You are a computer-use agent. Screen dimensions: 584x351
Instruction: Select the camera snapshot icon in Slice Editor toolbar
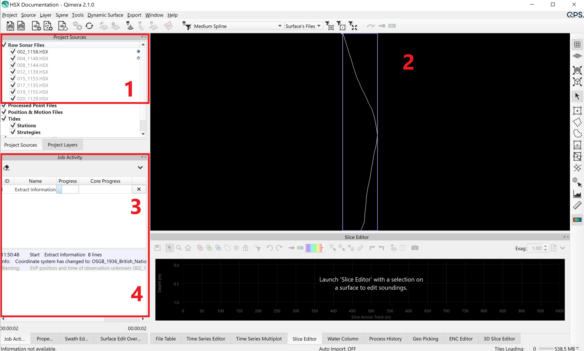[415, 248]
